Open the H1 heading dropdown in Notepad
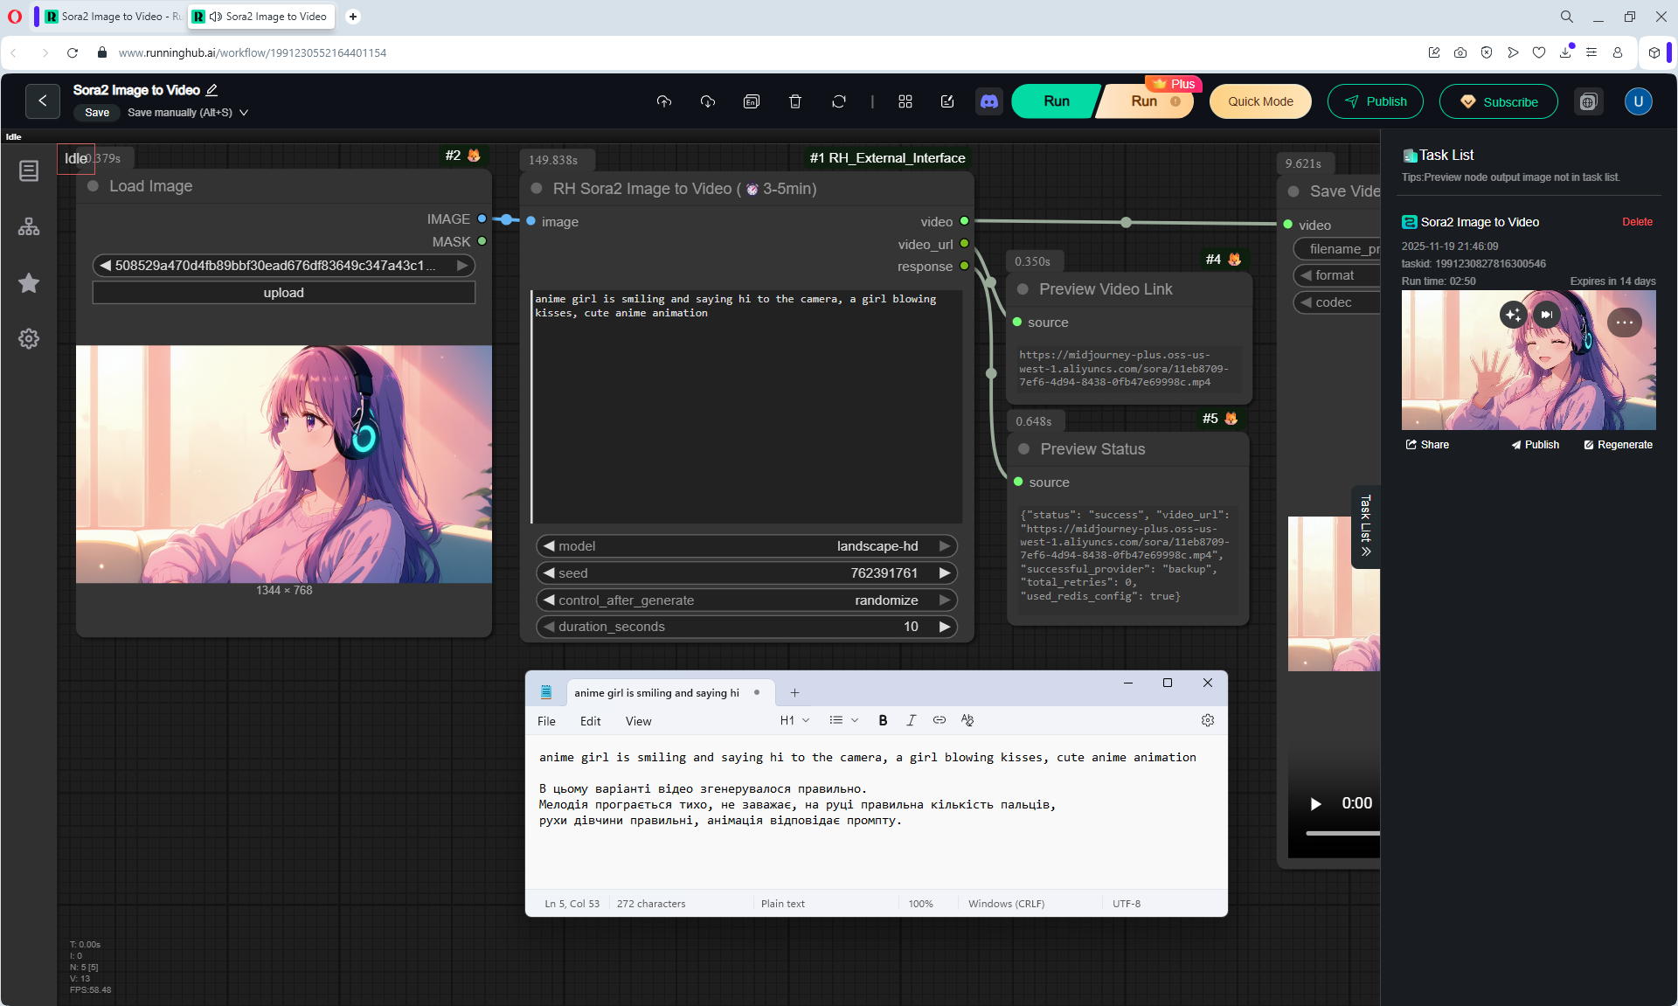1678x1006 pixels. (x=794, y=720)
